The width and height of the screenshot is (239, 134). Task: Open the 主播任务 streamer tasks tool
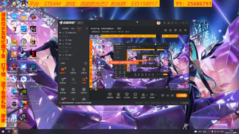coord(84,71)
